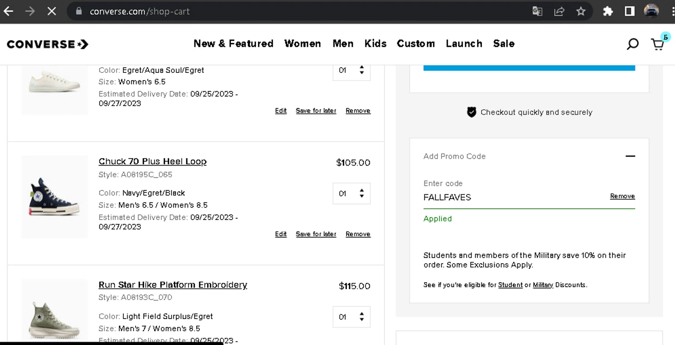The width and height of the screenshot is (675, 345).
Task: Open the site search magnifier
Action: tap(633, 44)
